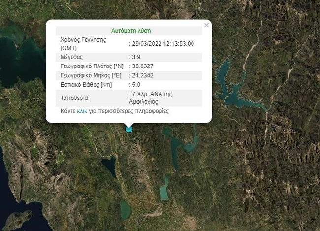Image resolution: width=320 pixels, height=231 pixels.
Task: Click the 'Αυτόματη λύση' popup header
Action: coord(128,31)
